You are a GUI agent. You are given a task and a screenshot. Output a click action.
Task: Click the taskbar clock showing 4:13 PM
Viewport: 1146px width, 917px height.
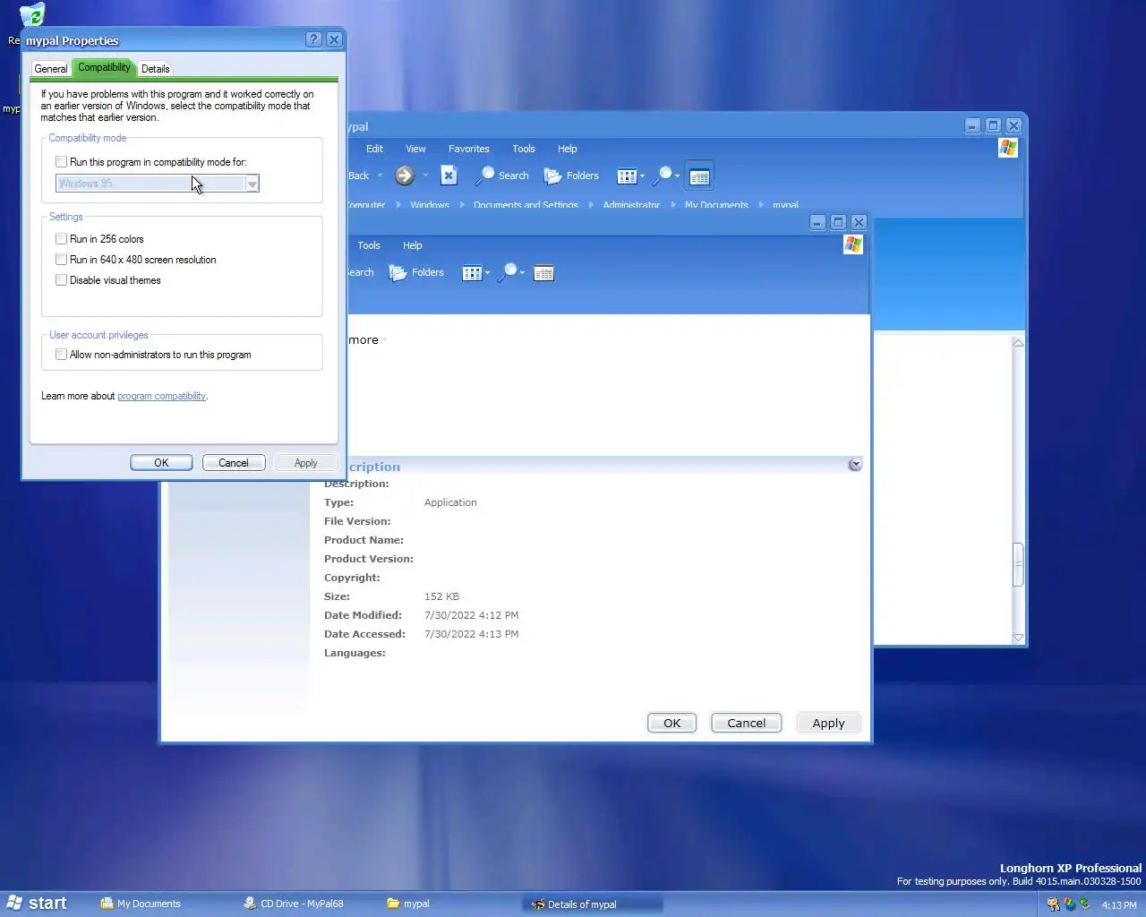pyautogui.click(x=1119, y=905)
